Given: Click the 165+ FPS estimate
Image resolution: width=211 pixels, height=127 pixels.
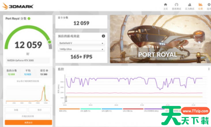Looking at the screenshot, I should pos(81,57).
